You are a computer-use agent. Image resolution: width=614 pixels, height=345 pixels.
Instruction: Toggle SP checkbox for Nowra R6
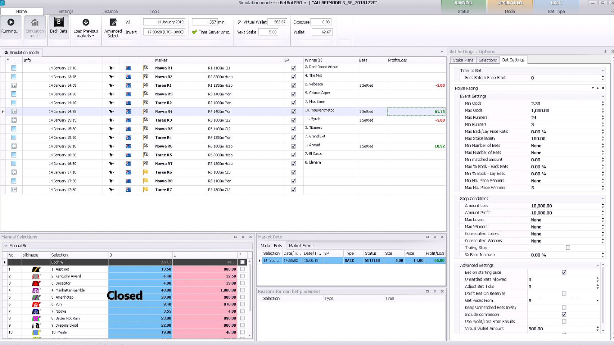[x=293, y=146]
